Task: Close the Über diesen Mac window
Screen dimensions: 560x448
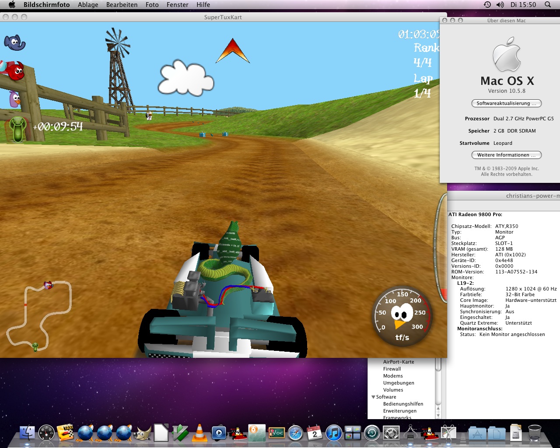Action: point(445,21)
